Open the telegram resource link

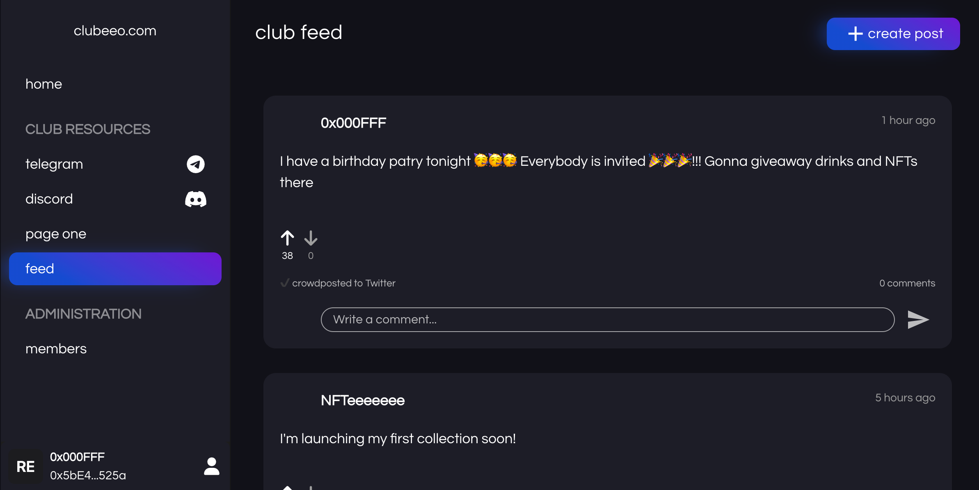(54, 164)
